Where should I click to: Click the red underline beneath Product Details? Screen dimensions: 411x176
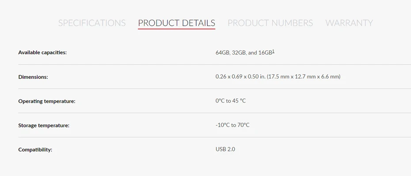(177, 29)
